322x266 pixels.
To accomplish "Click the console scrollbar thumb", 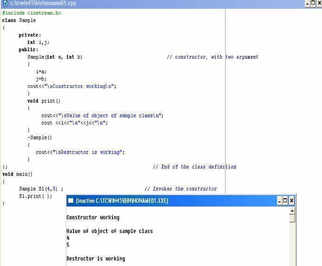I will point(292,218).
